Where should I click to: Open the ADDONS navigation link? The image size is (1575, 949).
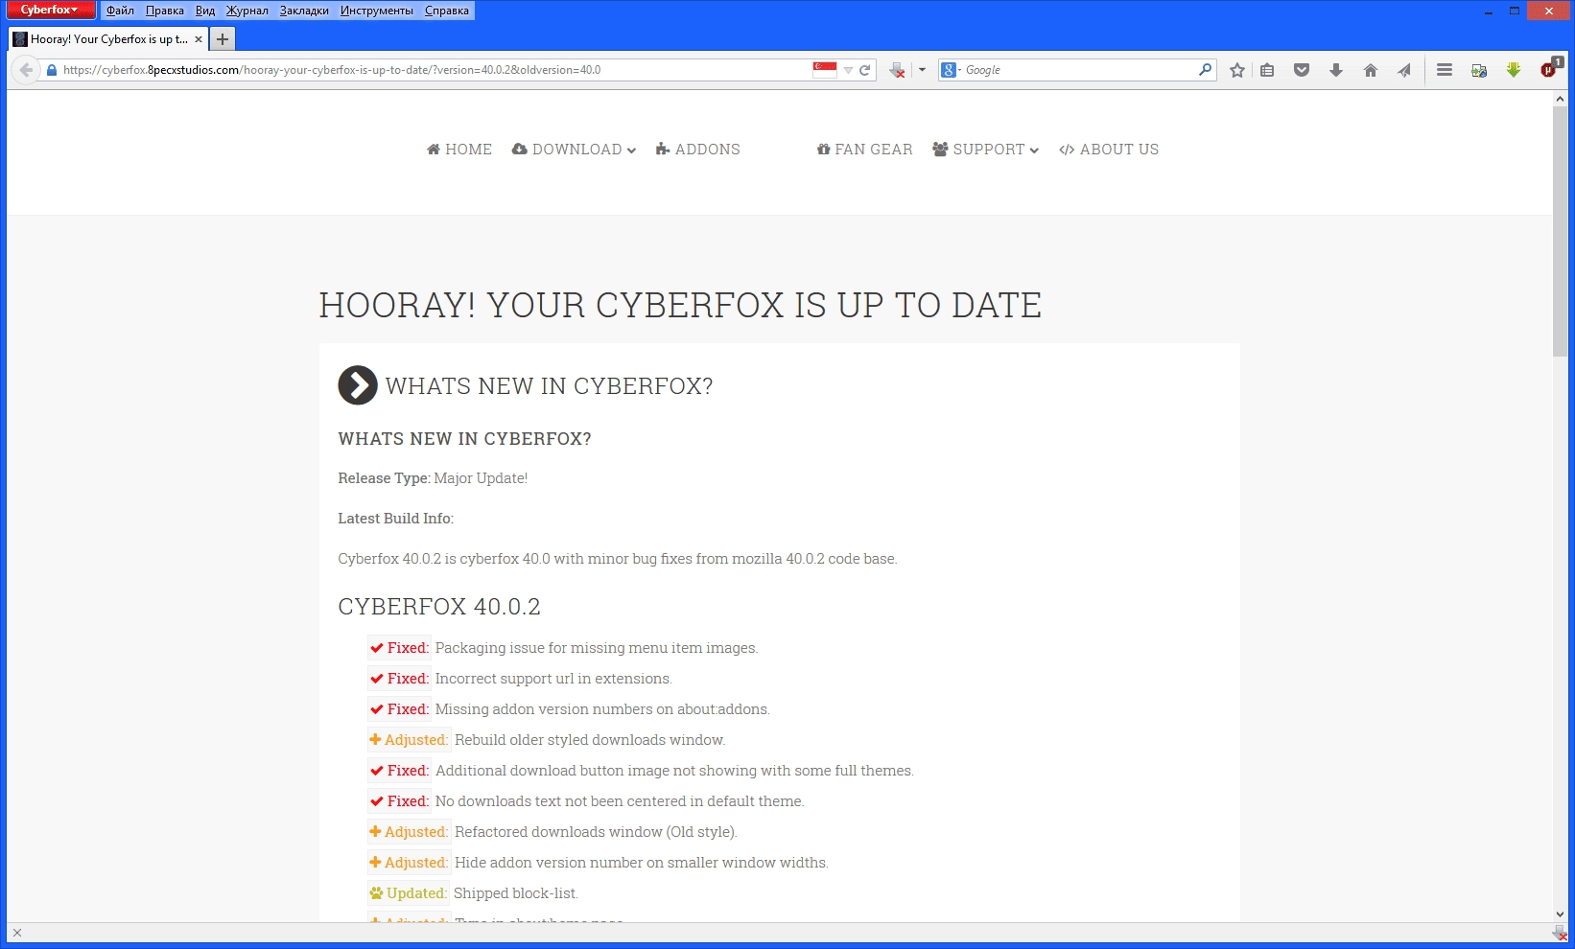coord(698,150)
